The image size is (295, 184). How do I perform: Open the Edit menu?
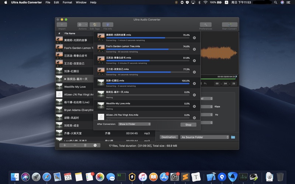56,3
